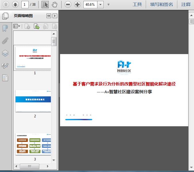
Task: Collapse the 页面缩略图 panel with double-arrow
Action: click(x=49, y=16)
